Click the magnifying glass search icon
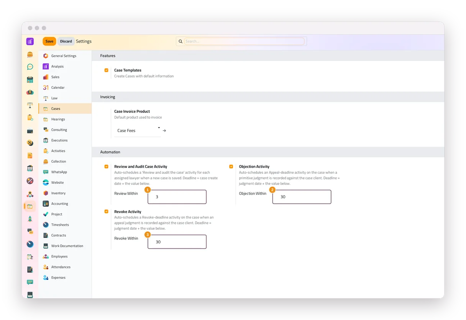The height and width of the screenshot is (320, 466). pyautogui.click(x=180, y=41)
